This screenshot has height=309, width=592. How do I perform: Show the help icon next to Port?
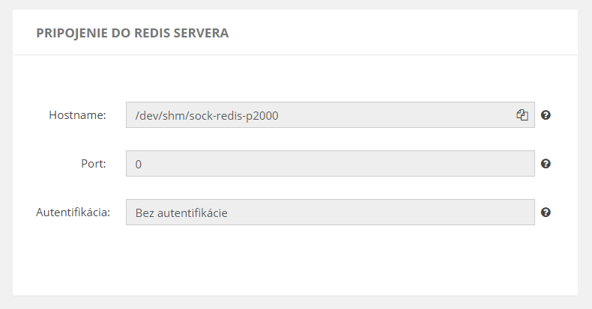pyautogui.click(x=546, y=164)
